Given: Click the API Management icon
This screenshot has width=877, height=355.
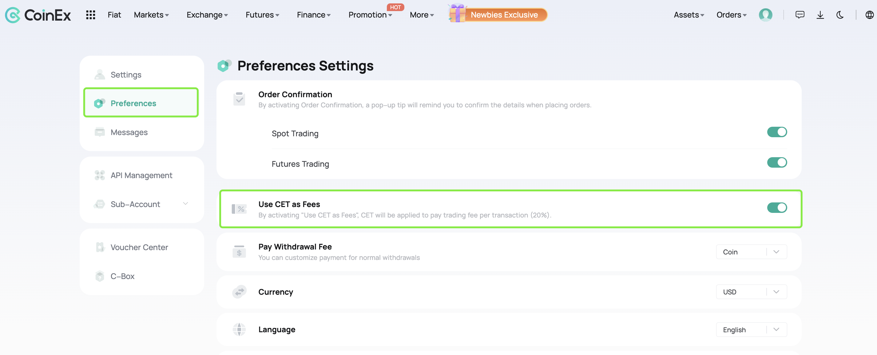Looking at the screenshot, I should tap(99, 175).
